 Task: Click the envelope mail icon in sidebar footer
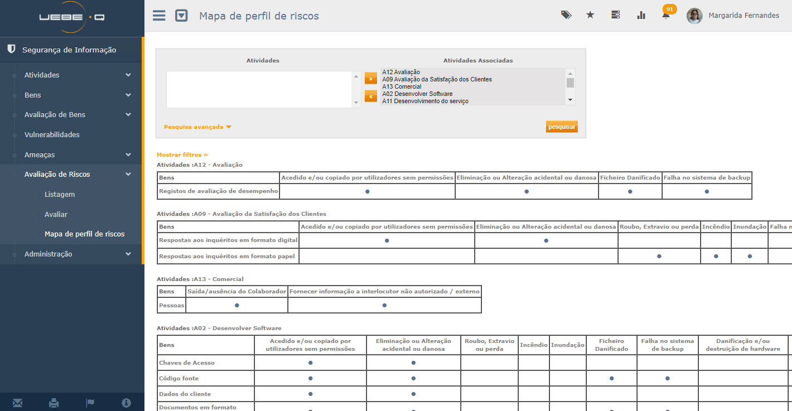pos(18,403)
